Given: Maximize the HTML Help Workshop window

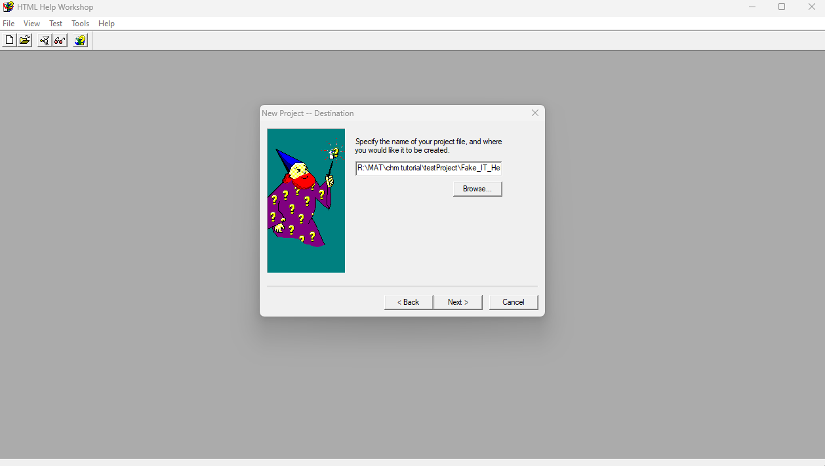Looking at the screenshot, I should click(782, 7).
